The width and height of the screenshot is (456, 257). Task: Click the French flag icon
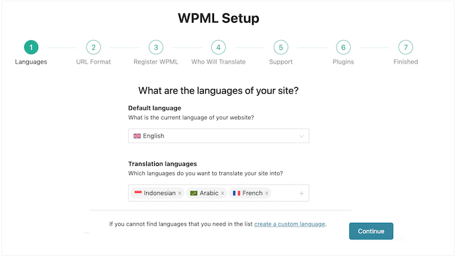click(237, 193)
